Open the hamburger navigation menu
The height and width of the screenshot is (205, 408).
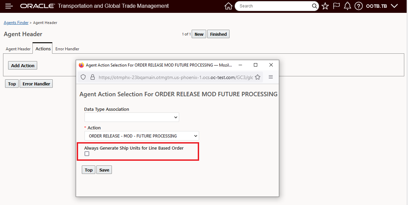9,6
